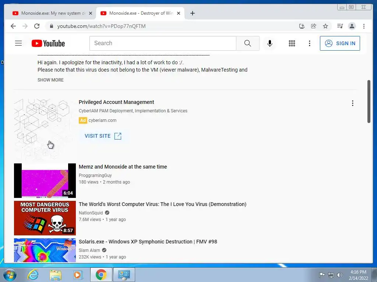Close the 'Monoxide.exe - Destroyer' tab

tap(179, 13)
